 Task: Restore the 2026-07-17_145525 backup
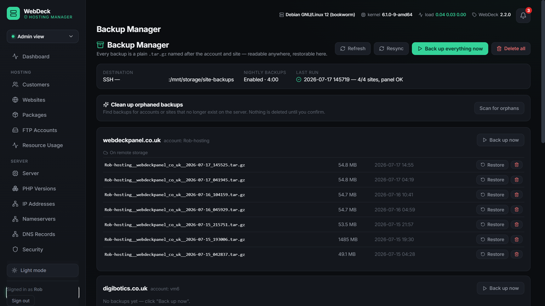(492, 165)
